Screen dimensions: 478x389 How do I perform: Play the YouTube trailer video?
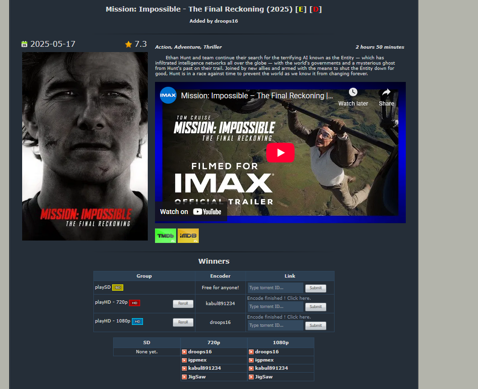(280, 152)
